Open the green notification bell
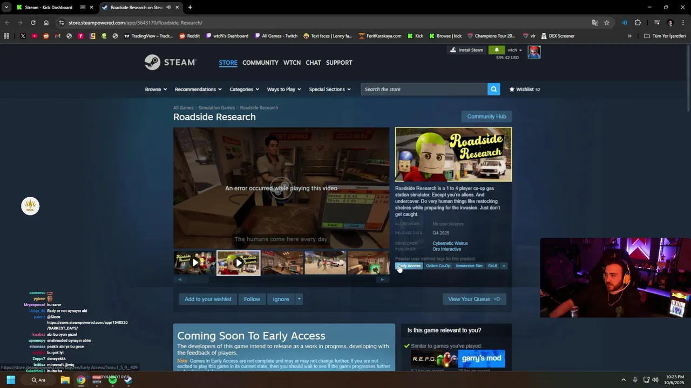 pos(497,50)
